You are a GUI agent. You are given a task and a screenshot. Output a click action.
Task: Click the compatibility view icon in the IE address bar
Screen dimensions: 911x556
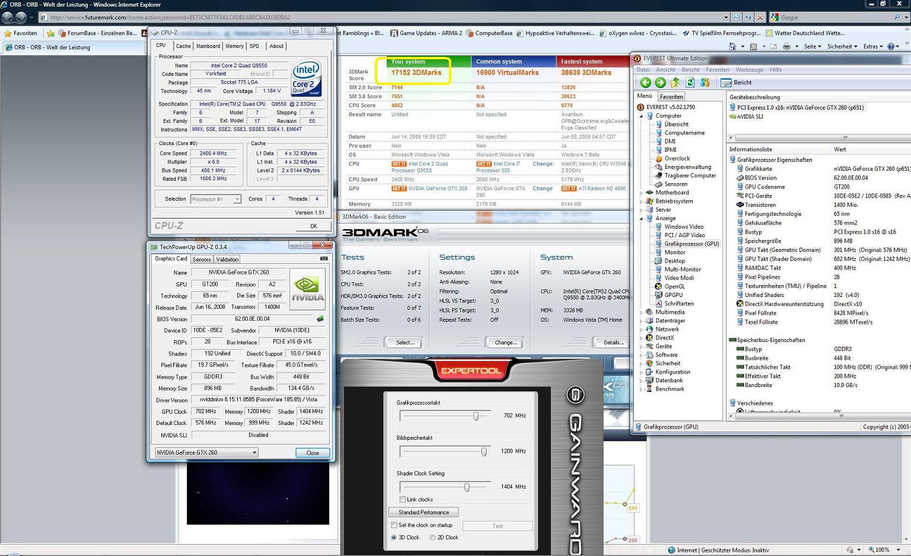tap(737, 17)
